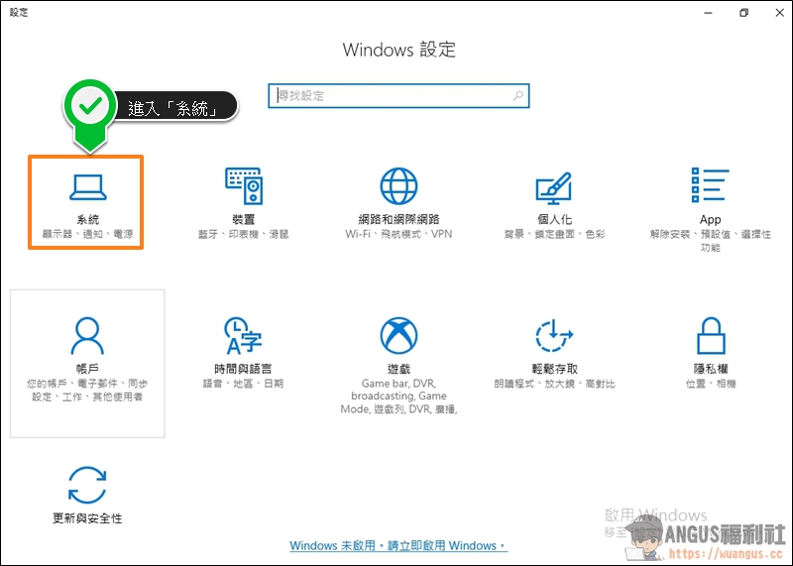Select the 時間與語言 clock icon
Viewport: 793px width, 566px height.
[243, 336]
